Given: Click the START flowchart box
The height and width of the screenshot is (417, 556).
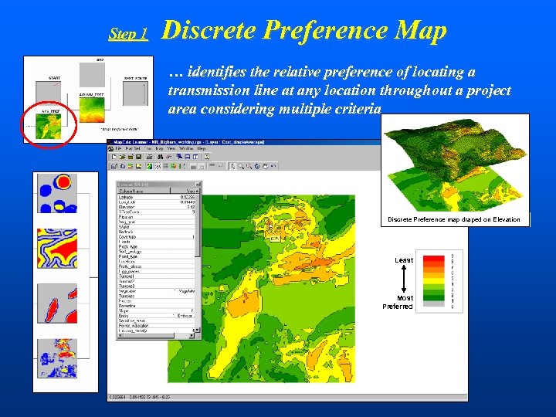Looking at the screenshot, I should tap(48, 93).
